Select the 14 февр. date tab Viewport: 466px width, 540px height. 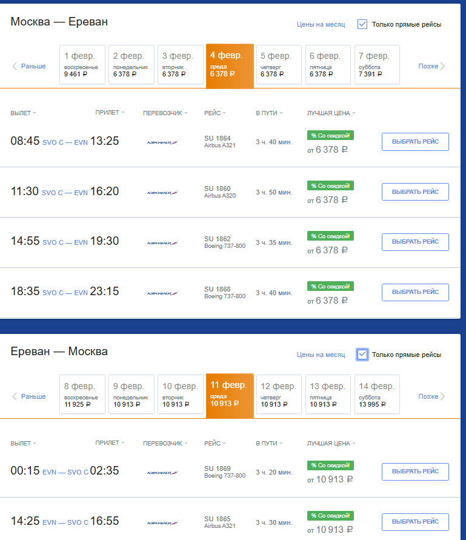[x=377, y=395]
